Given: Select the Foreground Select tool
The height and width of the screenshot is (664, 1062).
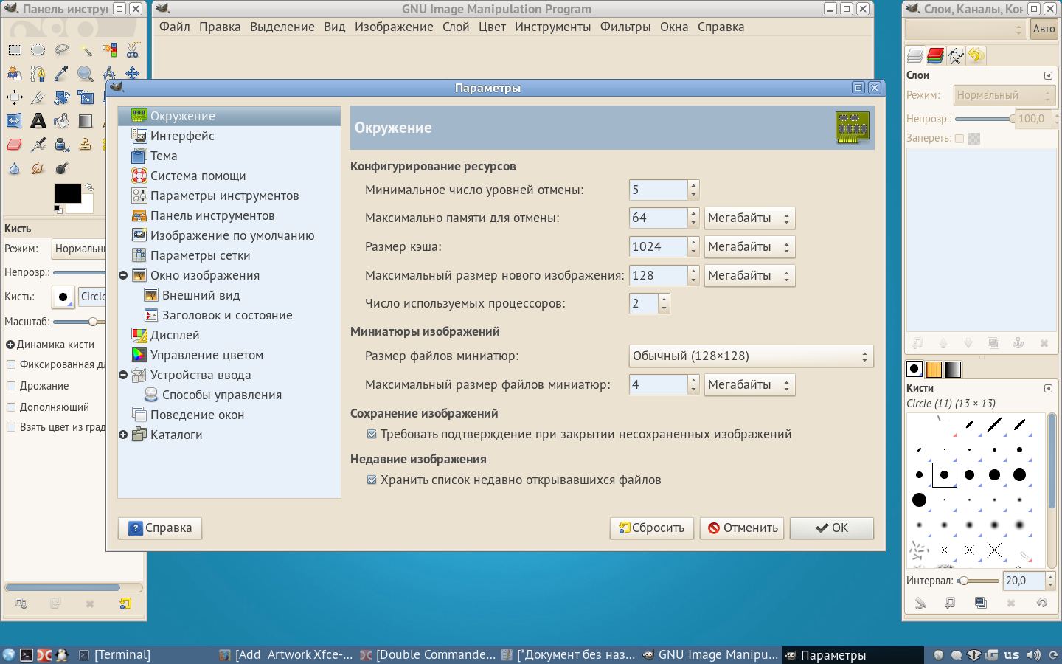Looking at the screenshot, I should click(x=15, y=74).
